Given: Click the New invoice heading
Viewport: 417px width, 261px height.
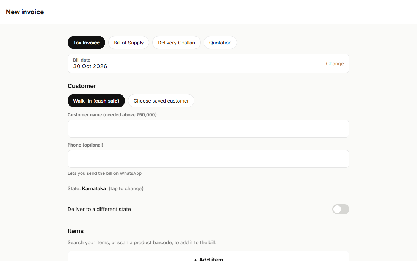Looking at the screenshot, I should (x=25, y=12).
